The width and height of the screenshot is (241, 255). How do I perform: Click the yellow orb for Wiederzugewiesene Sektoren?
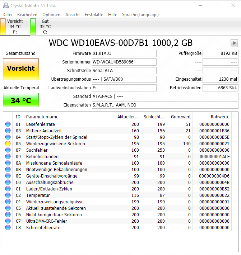(x=8, y=143)
